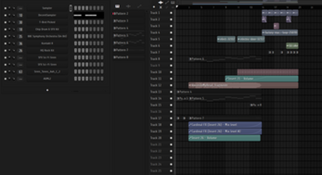This screenshot has height=175, width=322.
Task: Click the Track 20 header label
Action: click(155, 138)
